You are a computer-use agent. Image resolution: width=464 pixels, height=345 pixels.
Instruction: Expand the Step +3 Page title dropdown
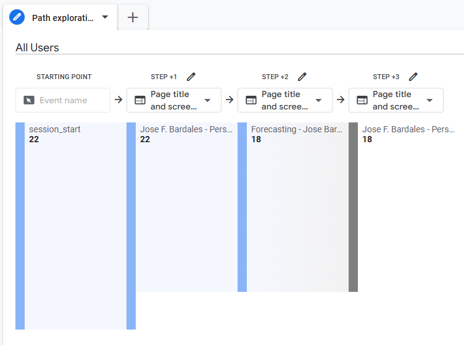click(x=429, y=100)
